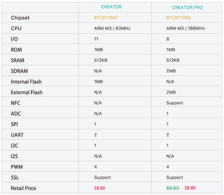This screenshot has height=195, width=224.
Task: Click the UART row label
Action: pyautogui.click(x=17, y=135)
